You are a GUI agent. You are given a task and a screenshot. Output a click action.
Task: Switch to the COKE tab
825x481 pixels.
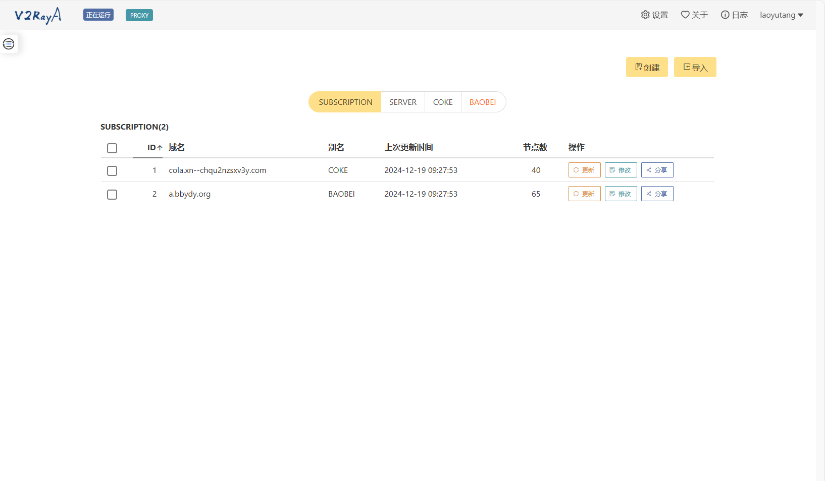point(443,102)
